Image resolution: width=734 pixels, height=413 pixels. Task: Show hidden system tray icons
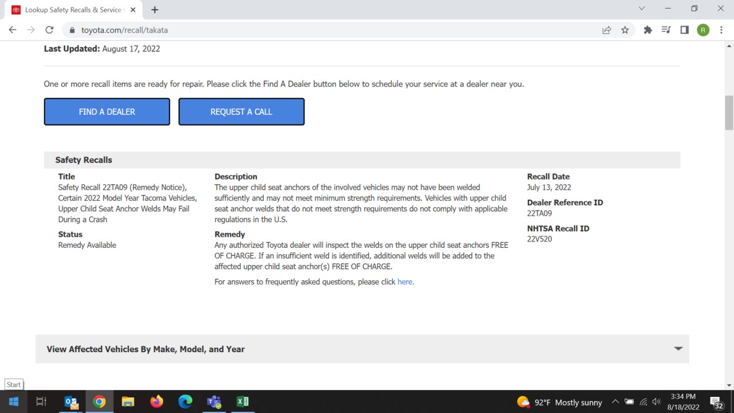[x=615, y=402]
